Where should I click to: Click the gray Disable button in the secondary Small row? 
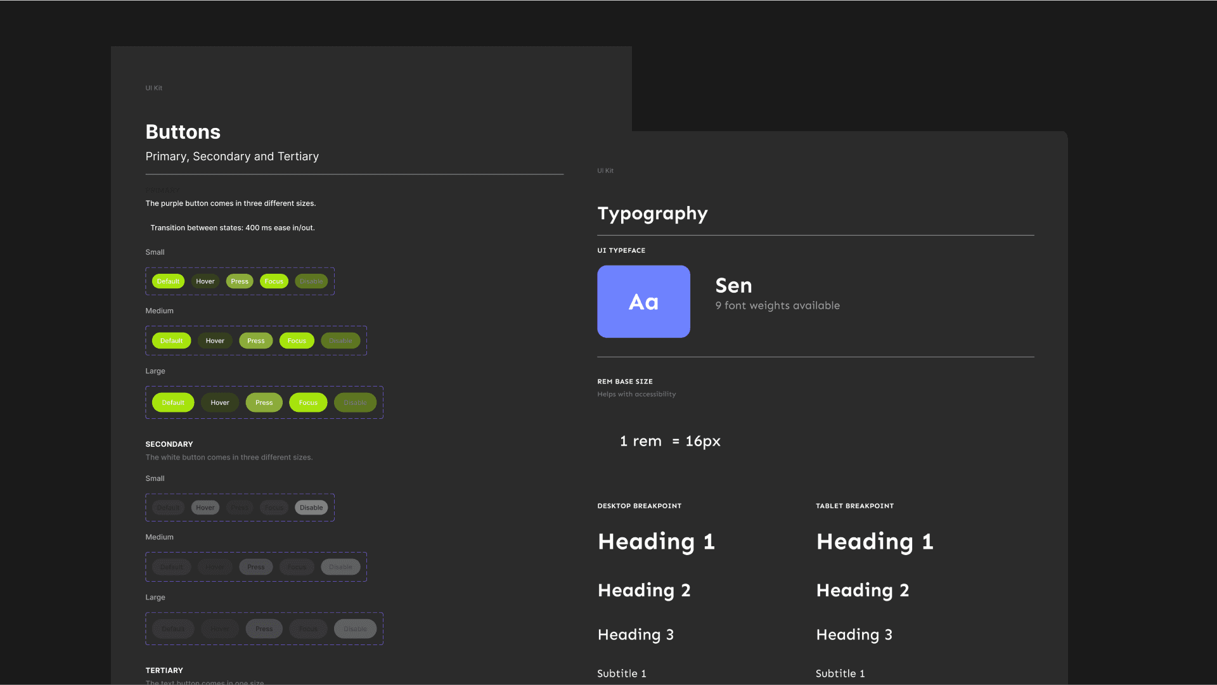coord(311,508)
